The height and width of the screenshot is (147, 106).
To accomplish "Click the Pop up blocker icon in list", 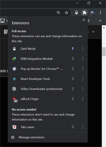I will [14, 69].
